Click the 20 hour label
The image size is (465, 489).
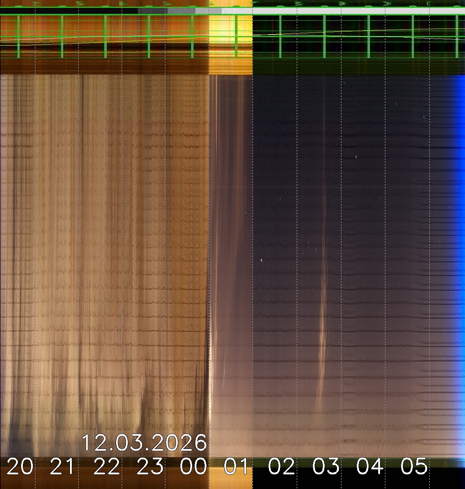20,467
